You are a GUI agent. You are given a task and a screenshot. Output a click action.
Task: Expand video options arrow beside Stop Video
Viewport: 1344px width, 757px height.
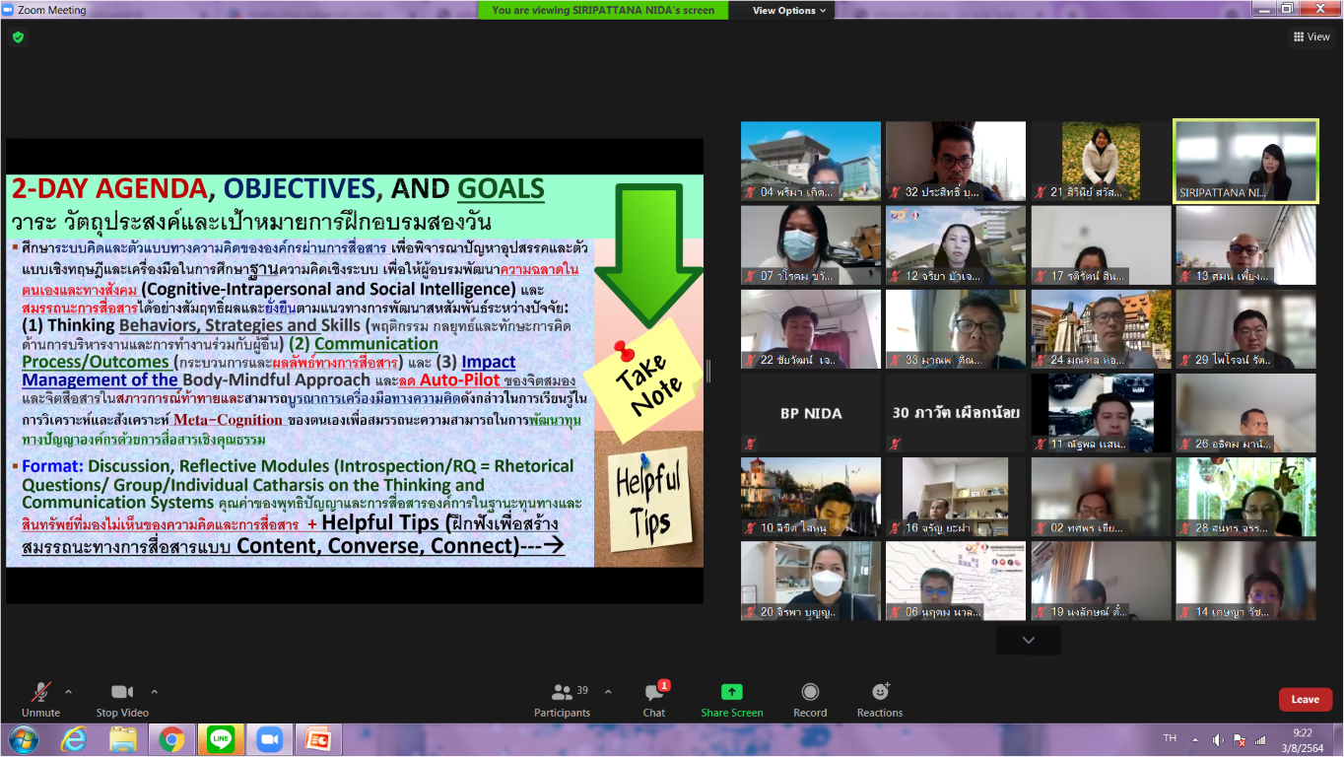click(155, 692)
